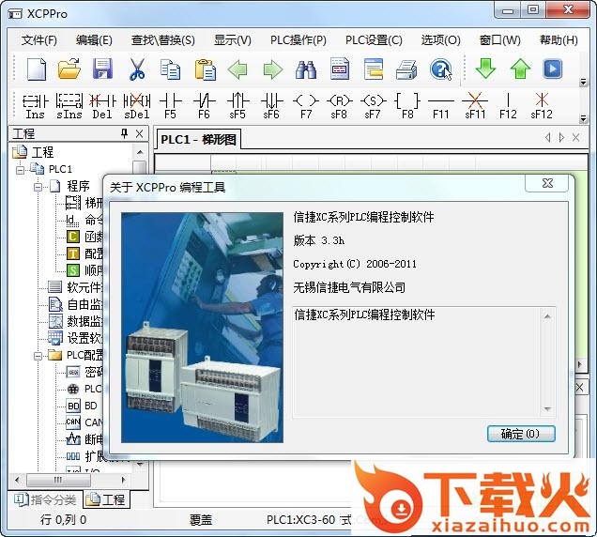Copy selection with the copy icon
597x537 pixels.
tap(170, 69)
